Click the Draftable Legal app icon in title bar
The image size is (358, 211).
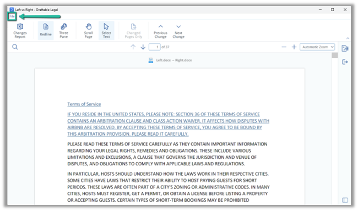12,9
